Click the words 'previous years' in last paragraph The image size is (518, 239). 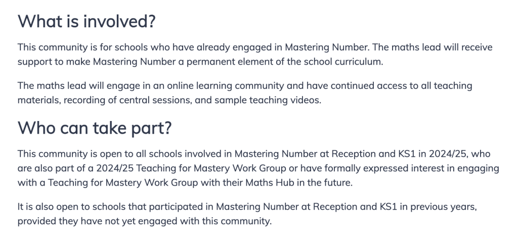444,207
